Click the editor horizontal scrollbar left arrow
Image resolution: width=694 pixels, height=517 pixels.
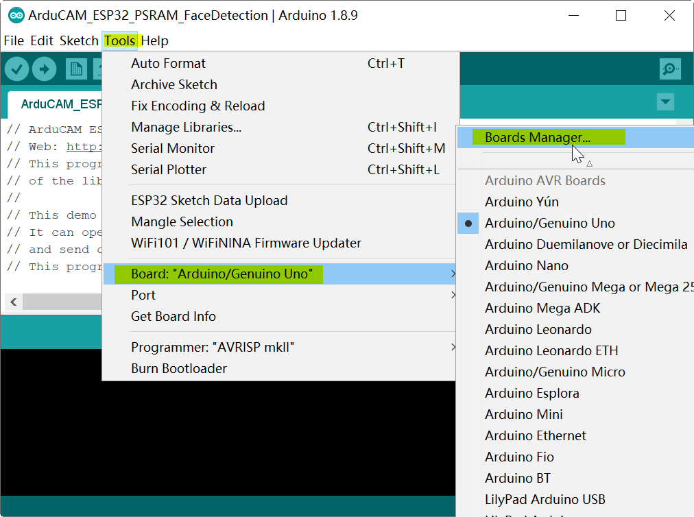click(14, 302)
